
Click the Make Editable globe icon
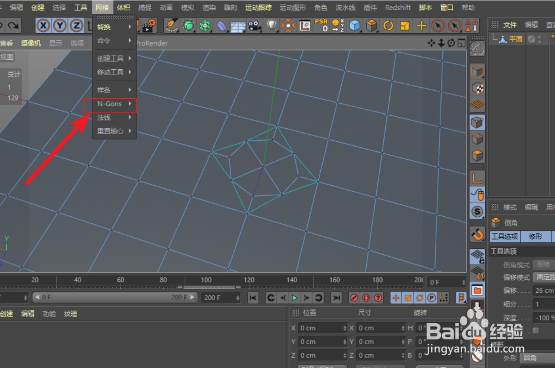(477, 48)
